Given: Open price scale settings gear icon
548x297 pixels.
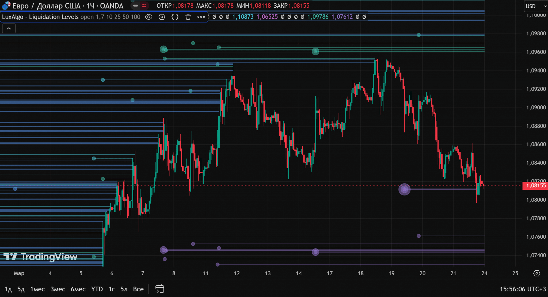Looking at the screenshot, I should click(x=536, y=273).
